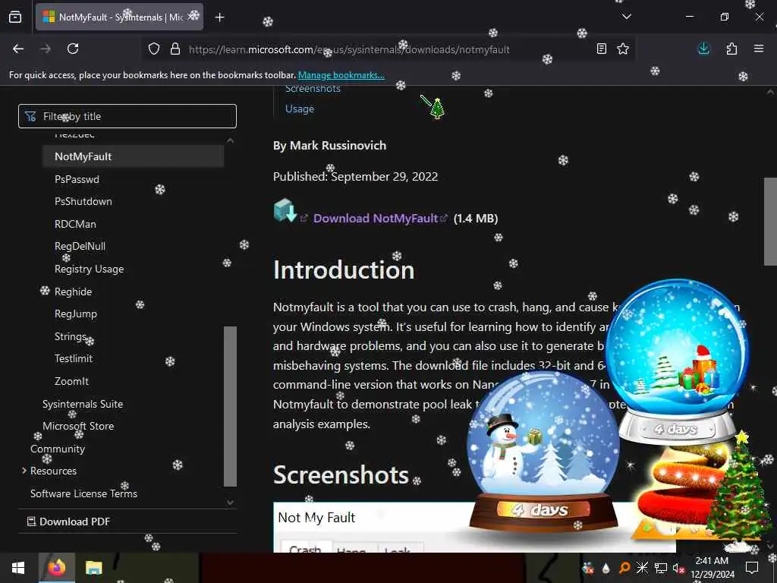
Task: Click the page vertical scrollbar thumb
Action: (770, 222)
